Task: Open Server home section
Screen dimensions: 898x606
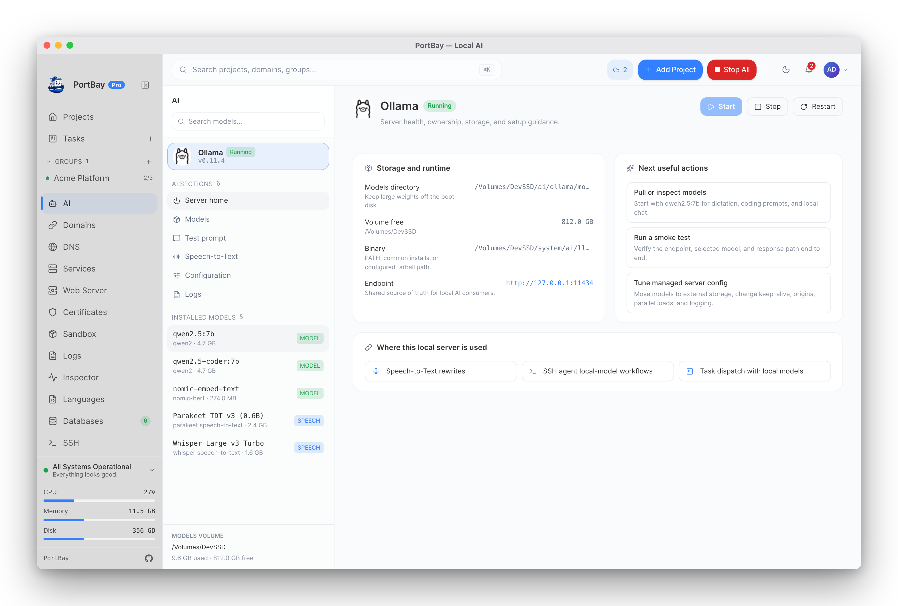Action: 248,200
